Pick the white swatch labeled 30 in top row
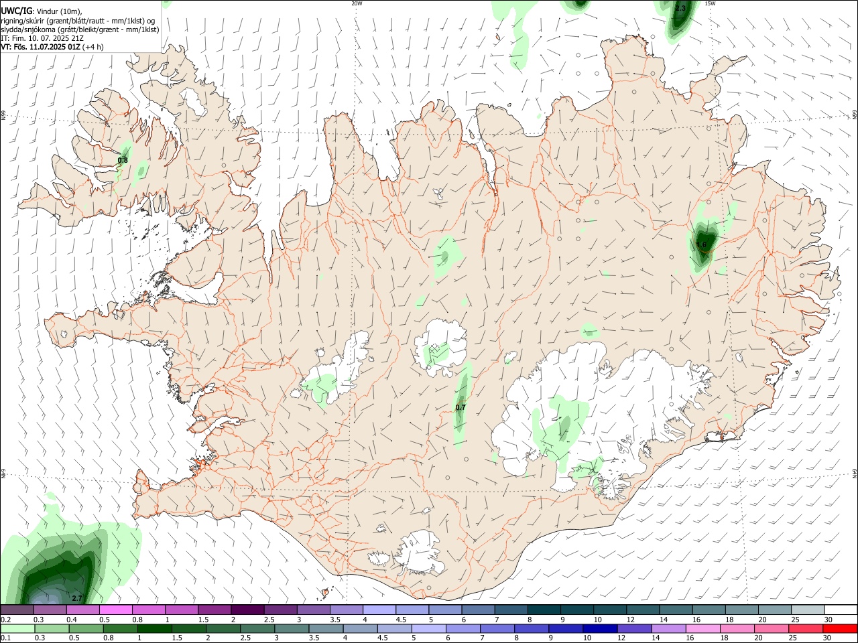The width and height of the screenshot is (858, 643). [840, 610]
